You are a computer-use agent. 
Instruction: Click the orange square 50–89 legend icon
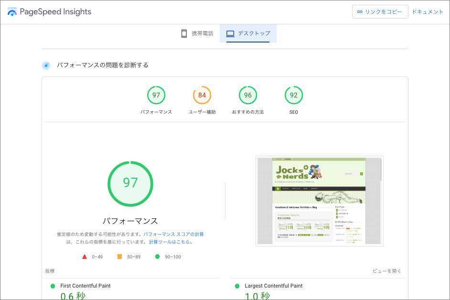[119, 257]
